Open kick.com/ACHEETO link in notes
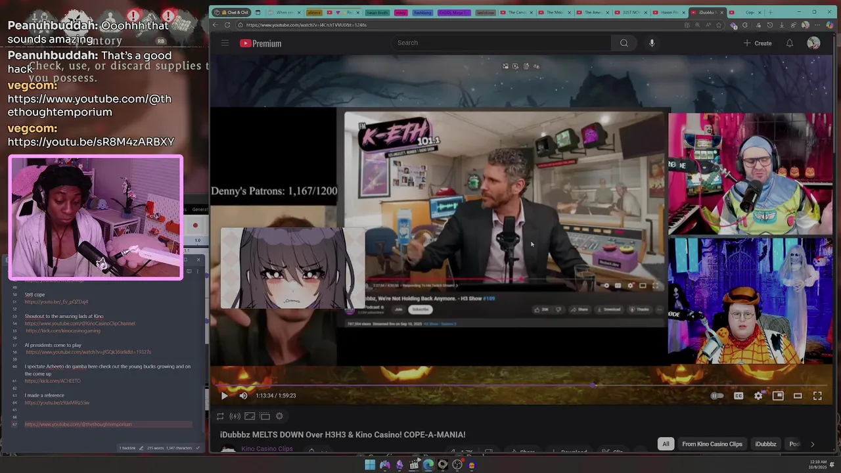The height and width of the screenshot is (473, 841). tap(53, 381)
